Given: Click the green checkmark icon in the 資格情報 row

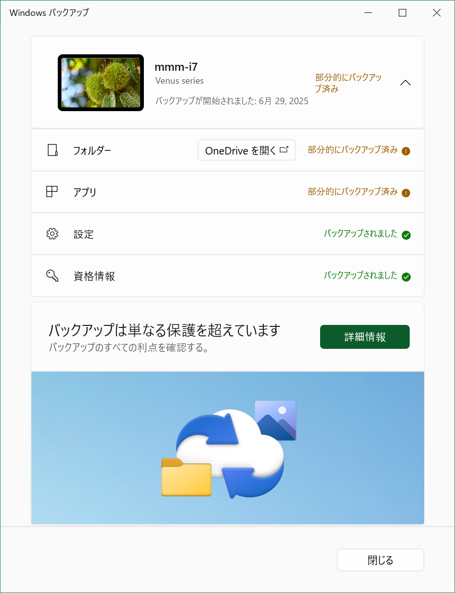Looking at the screenshot, I should 406,277.
